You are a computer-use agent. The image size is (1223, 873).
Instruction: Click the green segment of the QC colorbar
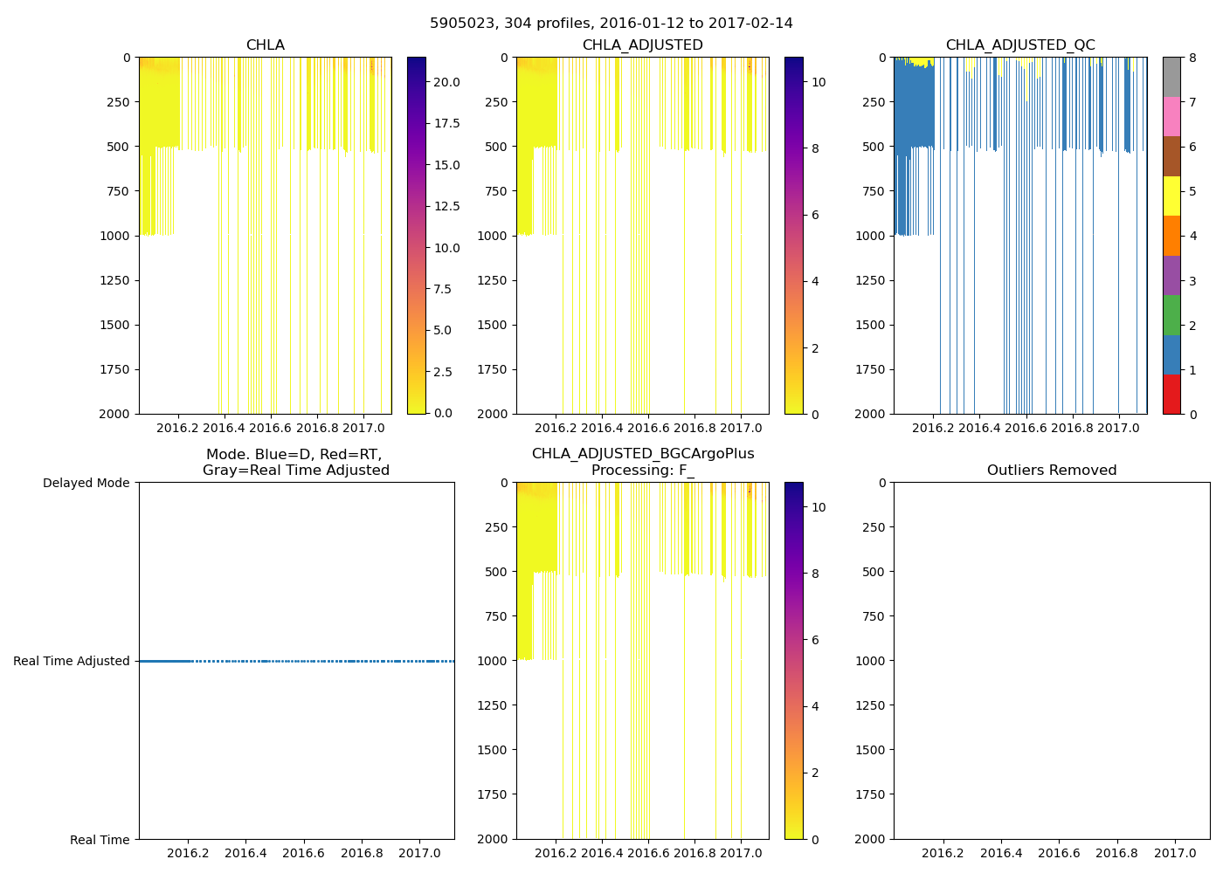1171,314
